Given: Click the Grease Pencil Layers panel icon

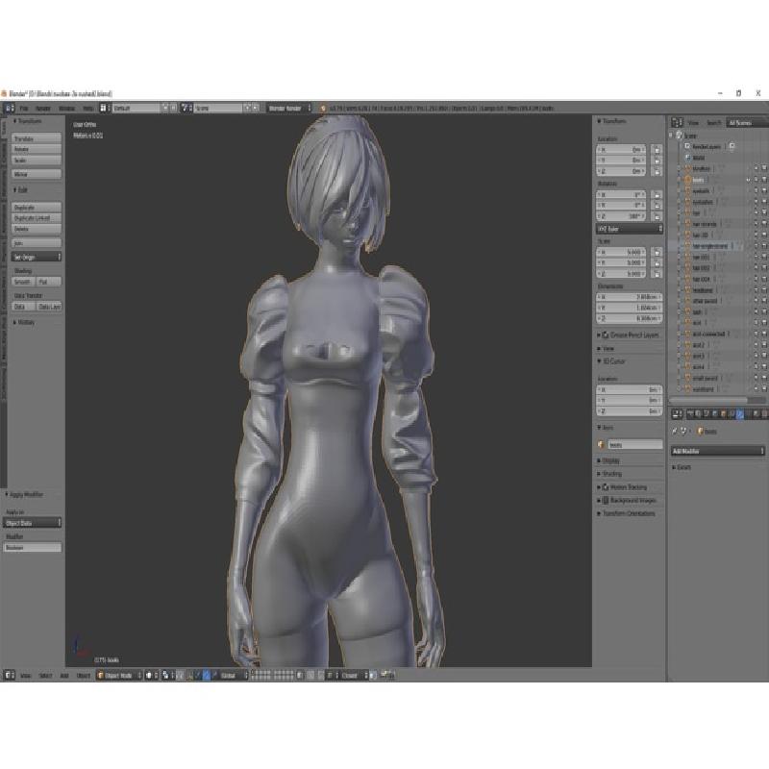Looking at the screenshot, I should pos(606,335).
